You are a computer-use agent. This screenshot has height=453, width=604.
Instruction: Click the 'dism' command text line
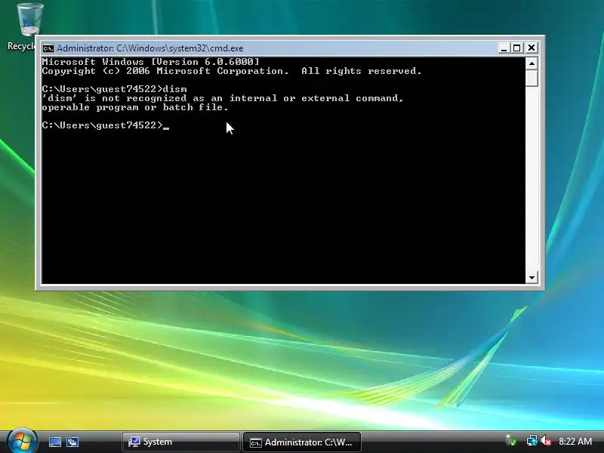coord(115,89)
